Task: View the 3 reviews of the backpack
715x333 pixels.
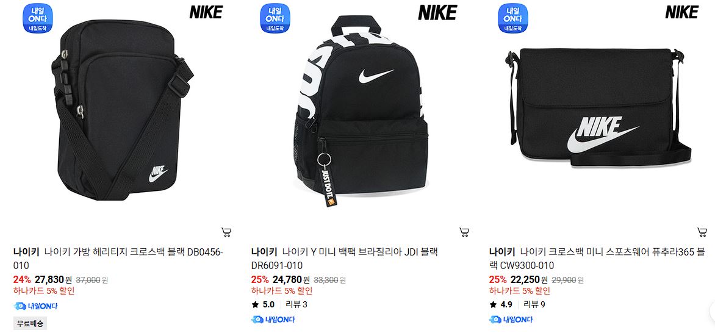Action: (296, 305)
